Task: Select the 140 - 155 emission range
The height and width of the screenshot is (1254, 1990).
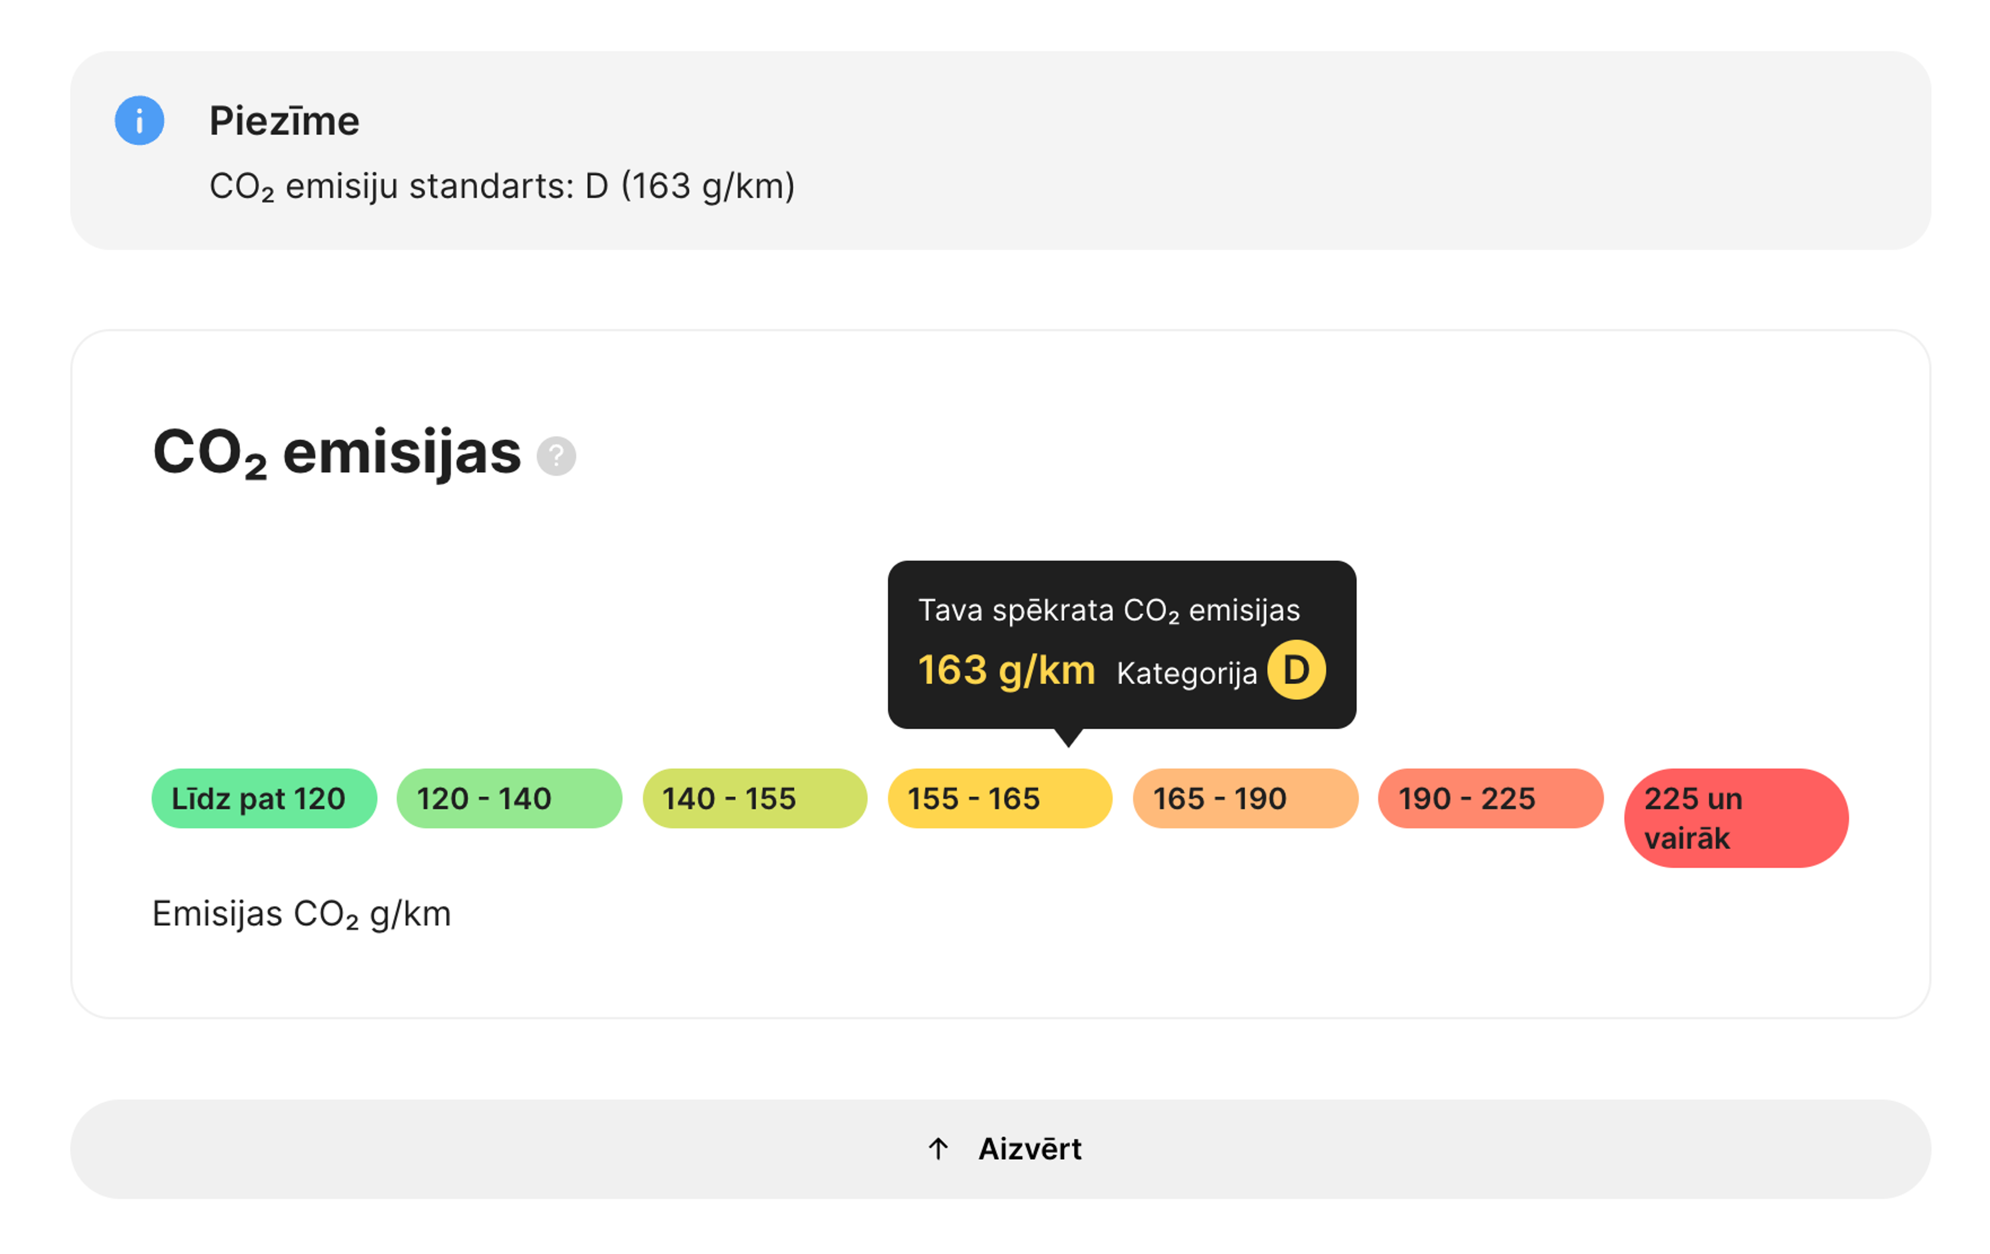Action: coord(755,798)
